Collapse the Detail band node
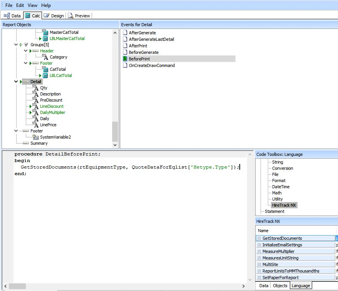Image resolution: width=338 pixels, height=291 pixels. coord(16,82)
